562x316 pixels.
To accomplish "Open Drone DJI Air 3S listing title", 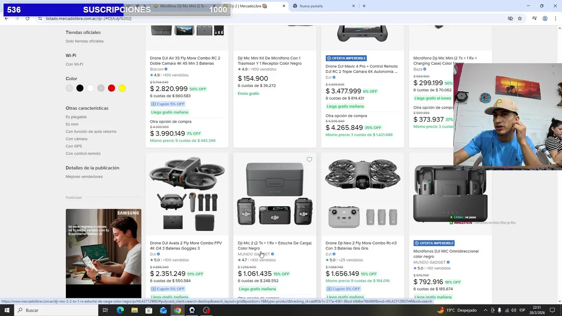I will [x=185, y=61].
